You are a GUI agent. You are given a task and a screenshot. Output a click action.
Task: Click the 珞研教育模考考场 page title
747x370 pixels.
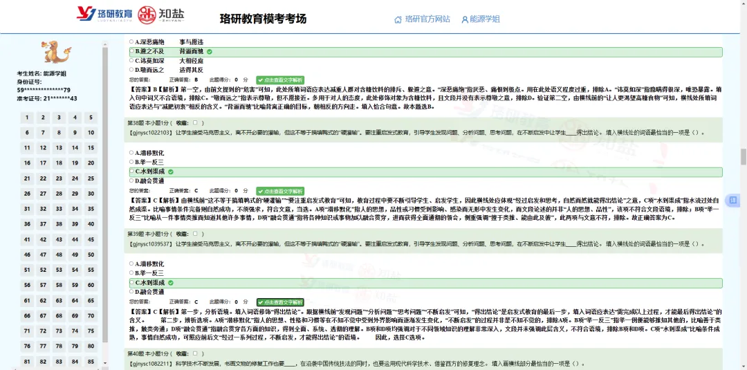point(263,19)
